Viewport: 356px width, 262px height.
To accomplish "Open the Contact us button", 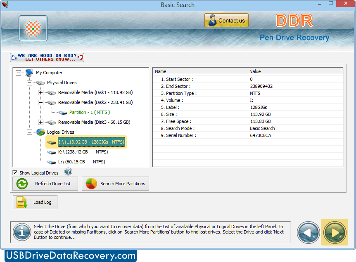I will pos(226,21).
